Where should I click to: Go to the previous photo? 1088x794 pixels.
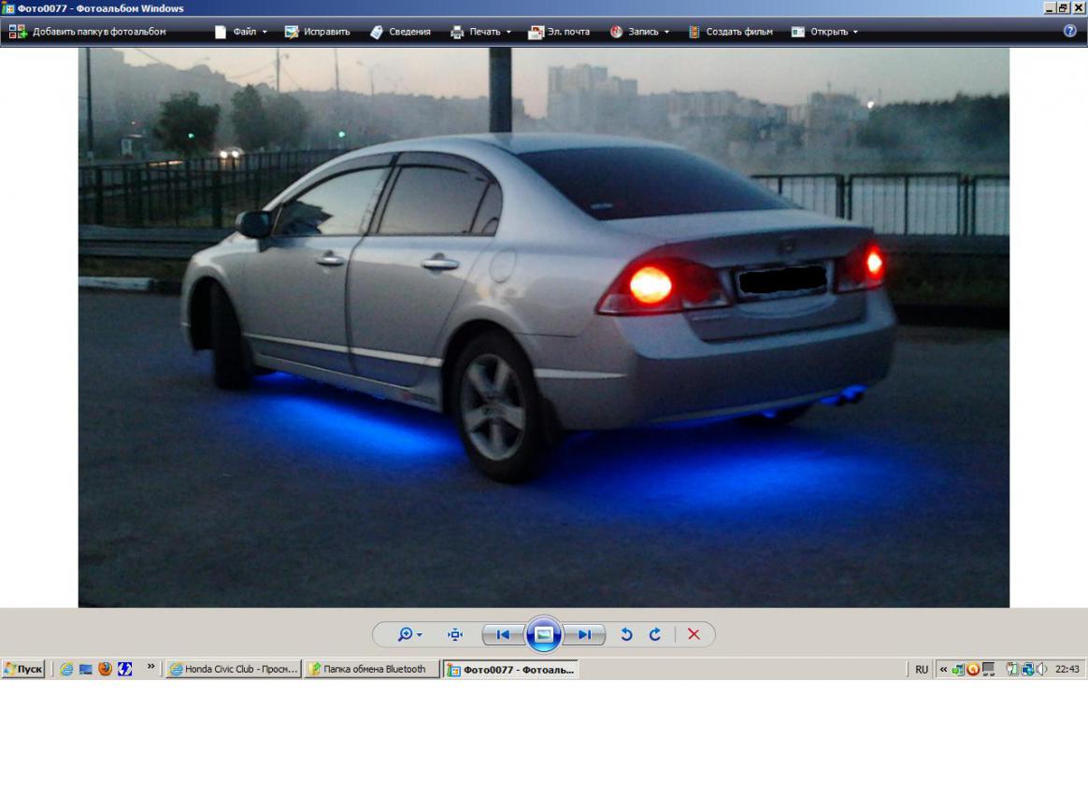pos(503,635)
